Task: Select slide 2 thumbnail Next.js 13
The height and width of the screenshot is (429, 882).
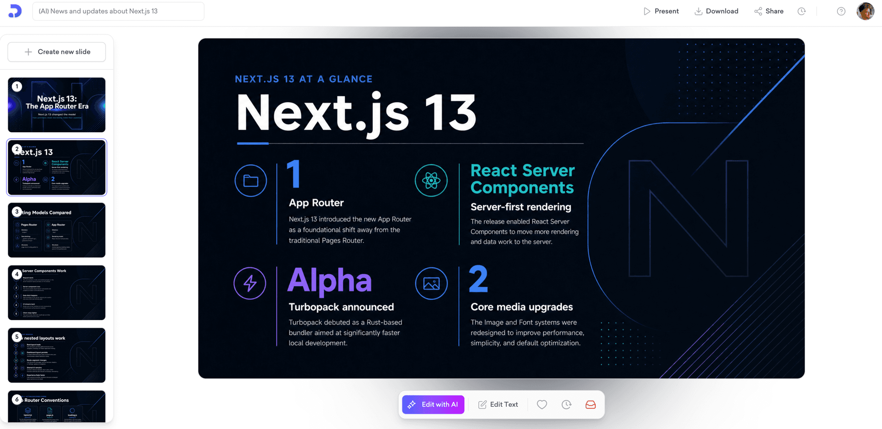Action: (x=57, y=167)
